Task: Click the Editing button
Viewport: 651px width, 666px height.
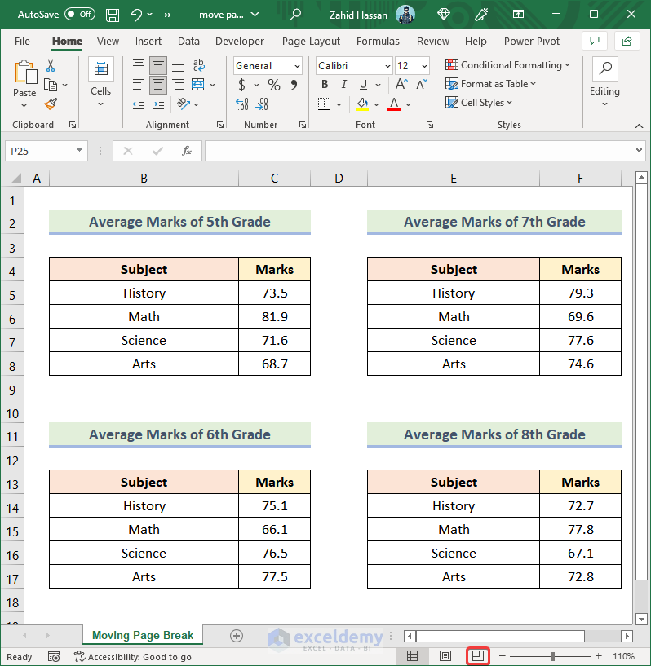Action: pos(604,83)
